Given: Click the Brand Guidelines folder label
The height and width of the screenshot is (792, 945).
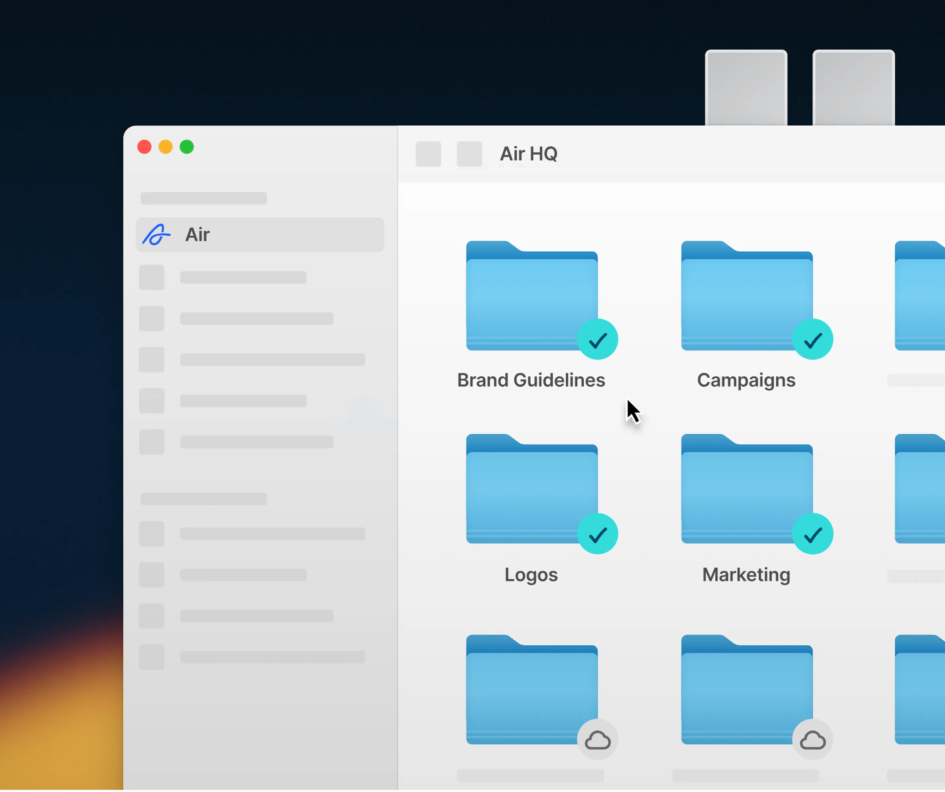Looking at the screenshot, I should [531, 381].
